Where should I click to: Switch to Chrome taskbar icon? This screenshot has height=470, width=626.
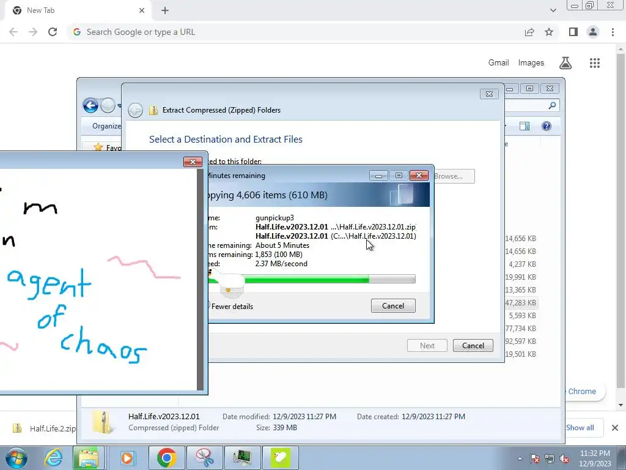166,458
